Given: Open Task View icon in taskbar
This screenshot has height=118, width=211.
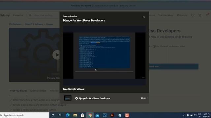Looking at the screenshot, I should point(60,115).
